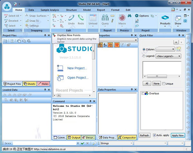Click the None button in Quick Filter
The width and height of the screenshot is (193, 153).
coord(156,83)
